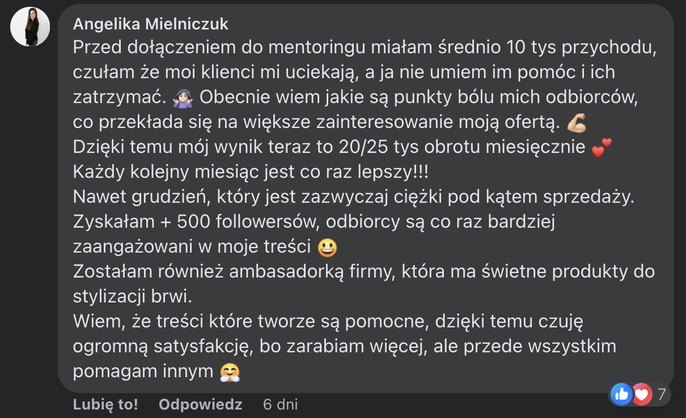The height and width of the screenshot is (418, 686).
Task: Open the reactions count showing 7
Action: click(662, 394)
